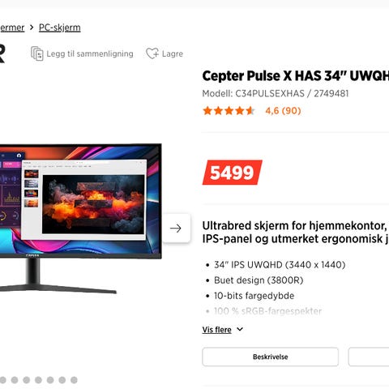Click the Cepter Pulse X HAS product title
The height and width of the screenshot is (389, 389).
[x=296, y=76]
